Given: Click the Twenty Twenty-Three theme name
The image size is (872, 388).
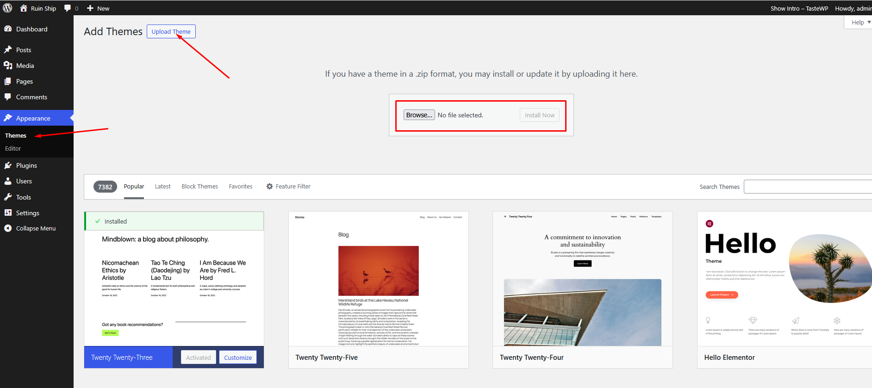Looking at the screenshot, I should 122,358.
